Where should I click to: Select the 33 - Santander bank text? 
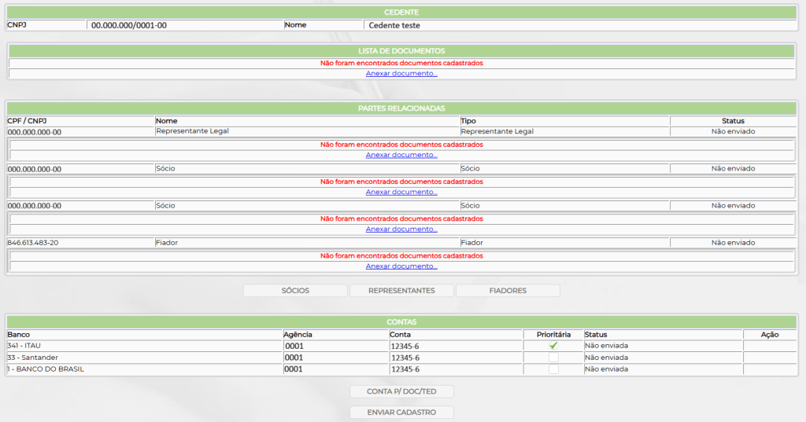coord(32,358)
